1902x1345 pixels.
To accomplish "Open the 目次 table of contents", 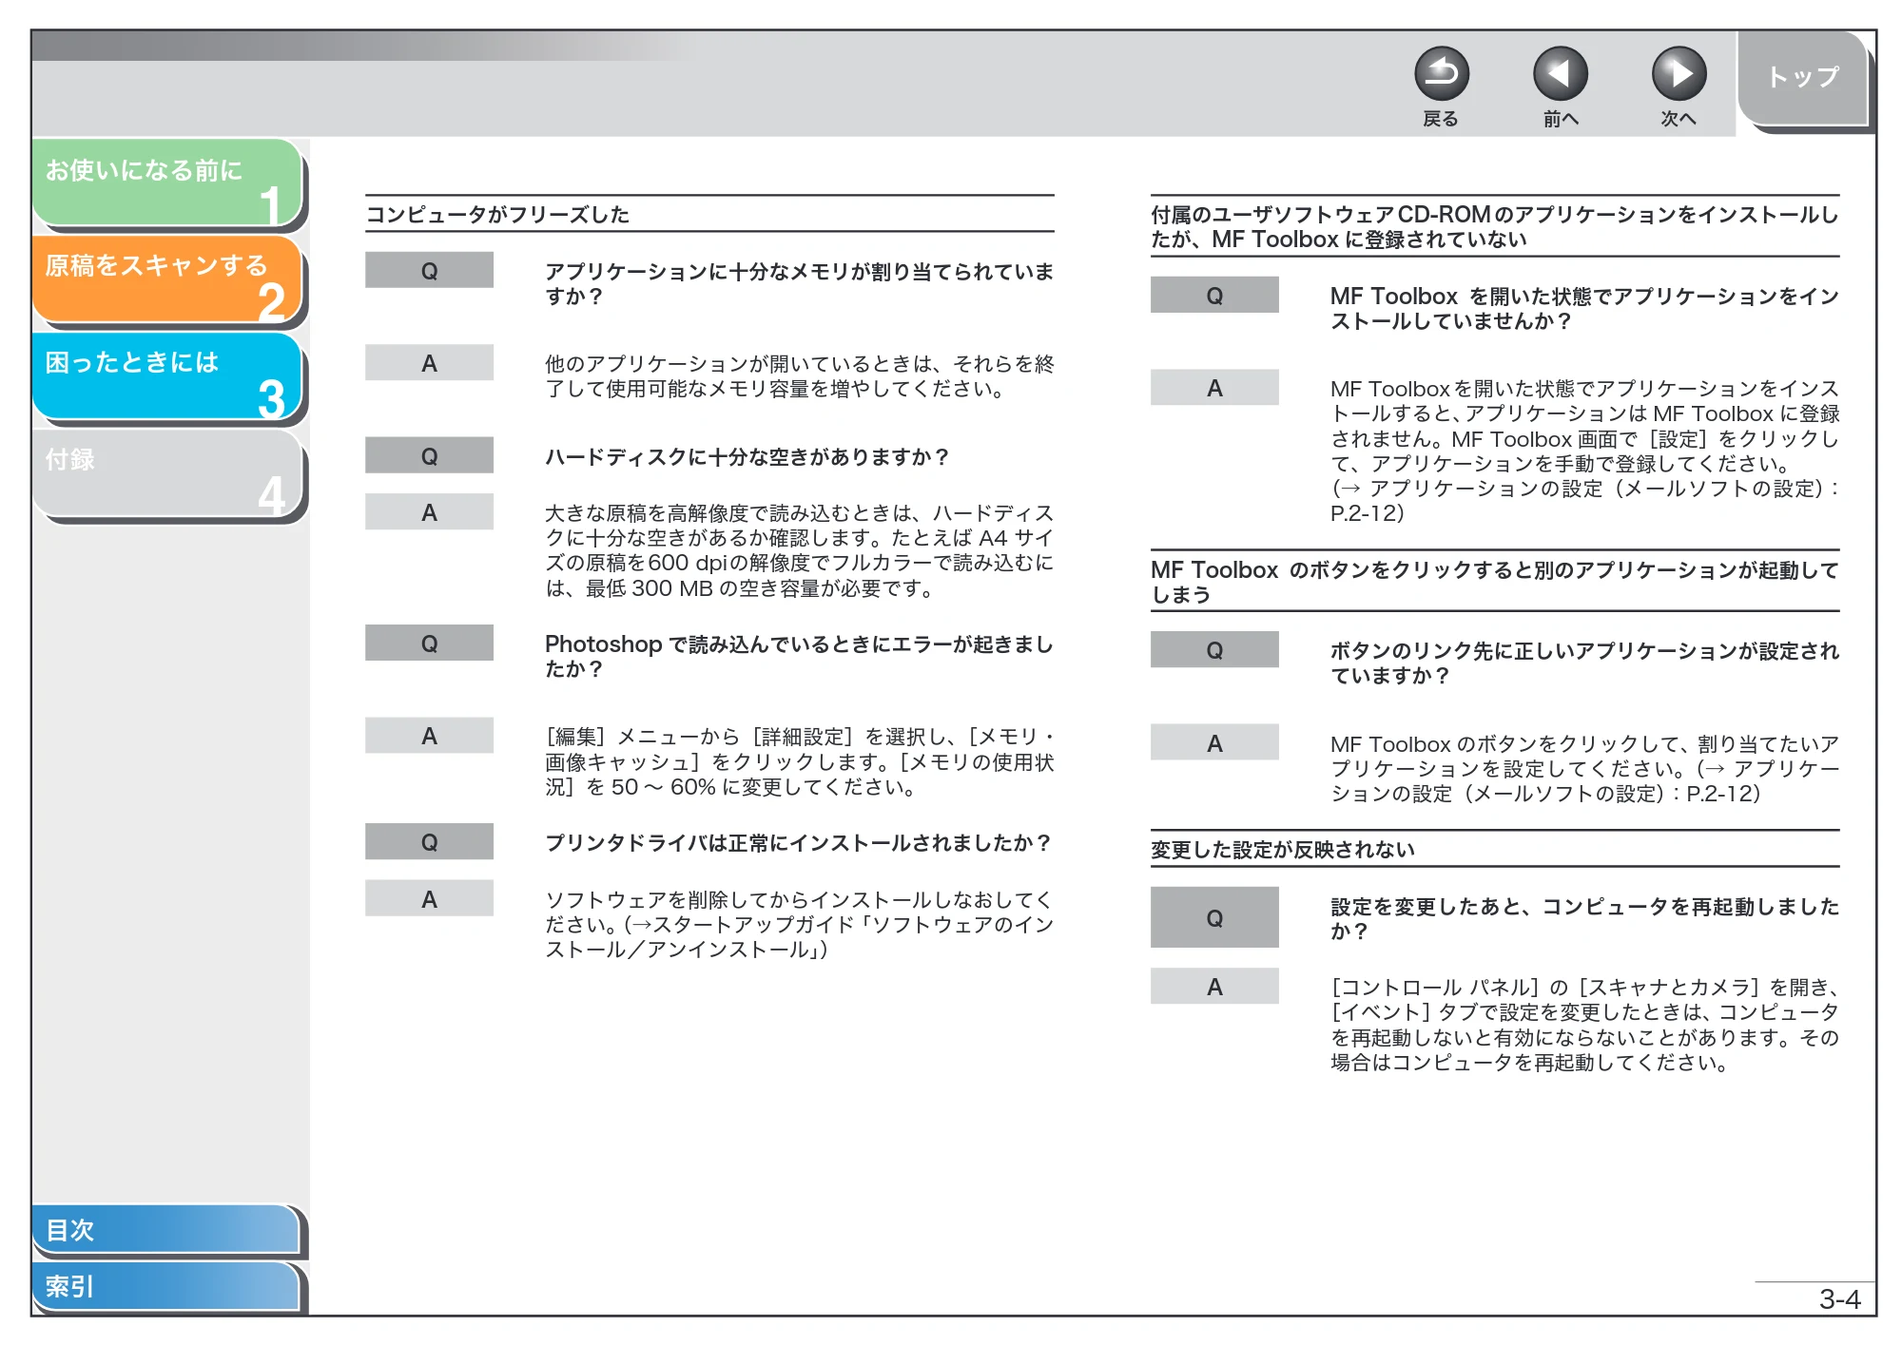I will [x=166, y=1229].
